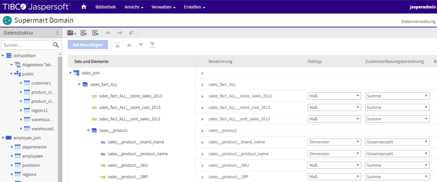Click the Save disk icon in toolbar

[x=70, y=33]
